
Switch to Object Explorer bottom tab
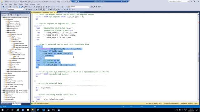[17, 104]
